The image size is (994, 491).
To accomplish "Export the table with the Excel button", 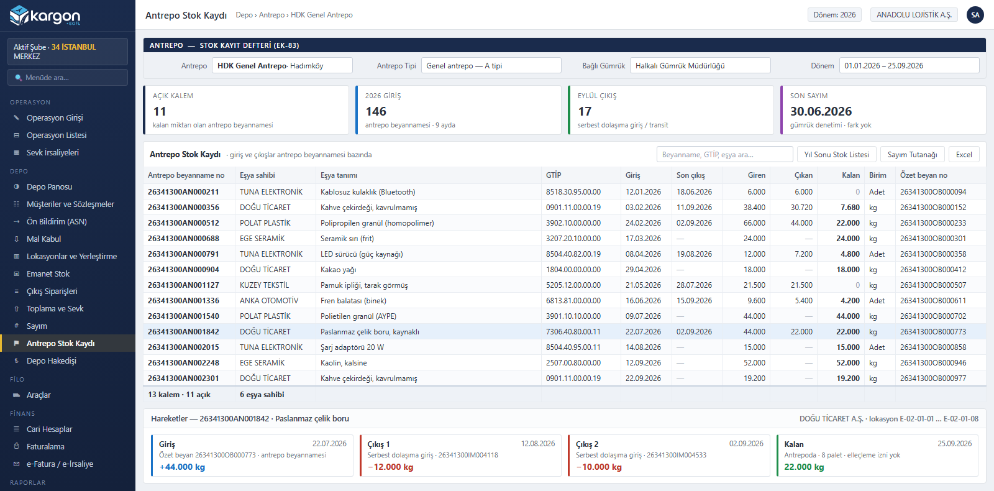I will pos(964,154).
